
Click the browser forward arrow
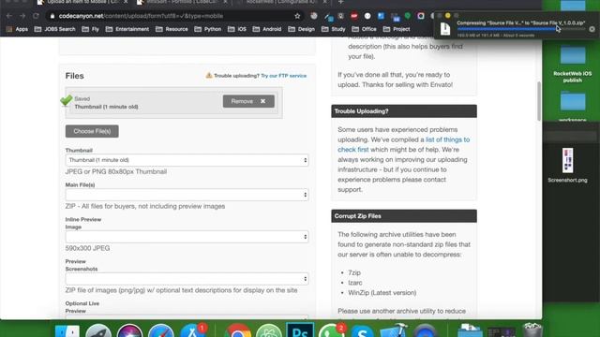coord(22,16)
